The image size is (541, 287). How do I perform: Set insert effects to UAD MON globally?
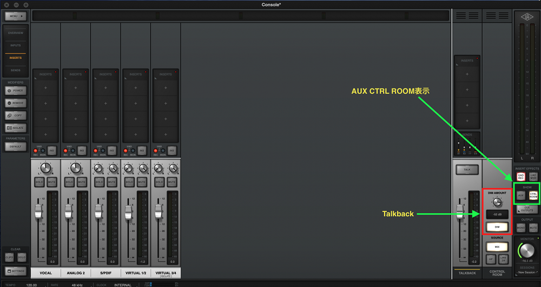(533, 176)
